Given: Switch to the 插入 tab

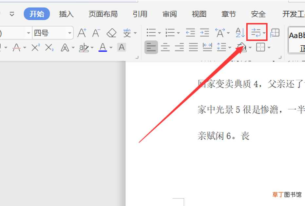Looking at the screenshot, I should [x=66, y=14].
